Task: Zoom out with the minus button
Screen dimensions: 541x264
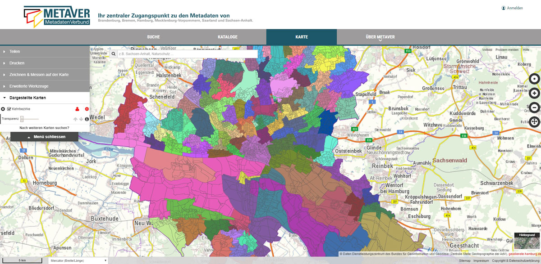Action: pos(534,107)
